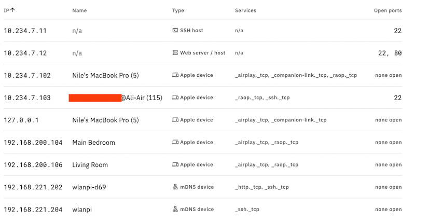Click mDNS device icon for wlanpi row
442x224 pixels.
(x=175, y=209)
